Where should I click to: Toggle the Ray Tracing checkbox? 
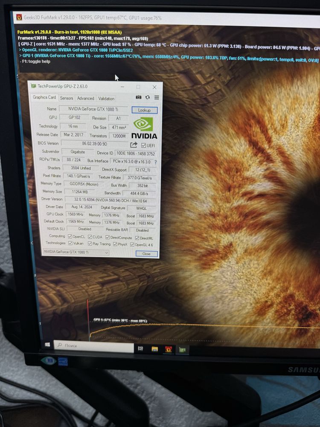[90, 243]
